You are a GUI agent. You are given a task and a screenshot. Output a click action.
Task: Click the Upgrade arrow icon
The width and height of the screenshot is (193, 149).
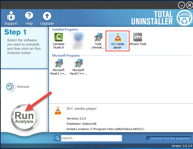(x=47, y=16)
